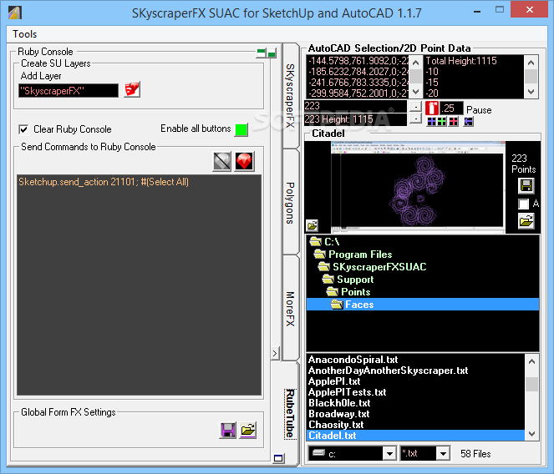The image size is (554, 474).
Task: Click the Citadel preview thumbnail
Action: pos(418,187)
